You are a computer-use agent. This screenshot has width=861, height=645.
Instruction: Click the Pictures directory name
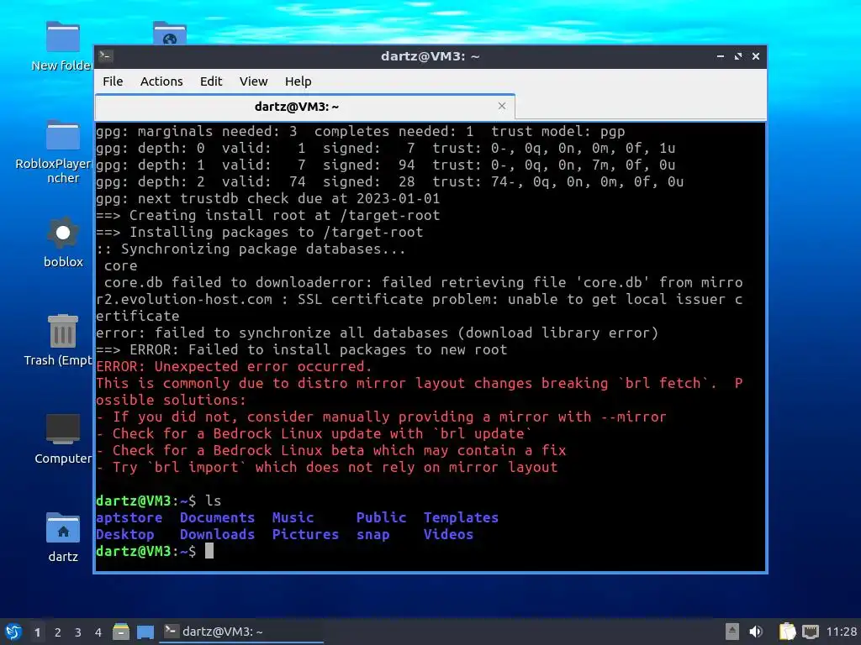[306, 535]
